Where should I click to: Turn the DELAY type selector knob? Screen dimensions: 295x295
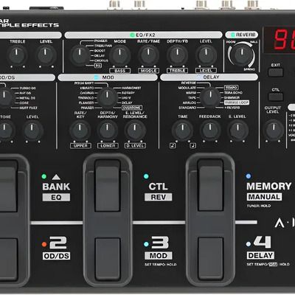coord(210,97)
